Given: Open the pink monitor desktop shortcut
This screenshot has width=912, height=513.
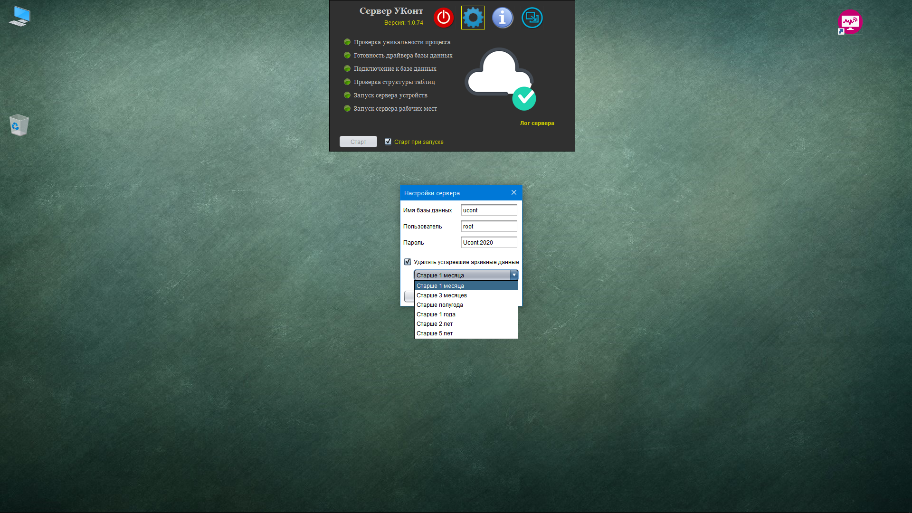Looking at the screenshot, I should 850,22.
